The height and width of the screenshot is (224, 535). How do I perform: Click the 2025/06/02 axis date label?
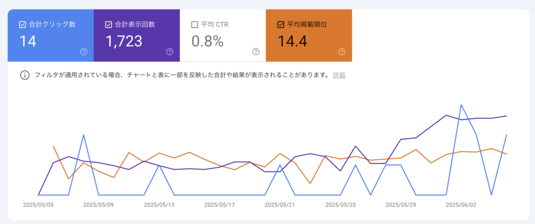pyautogui.click(x=461, y=205)
